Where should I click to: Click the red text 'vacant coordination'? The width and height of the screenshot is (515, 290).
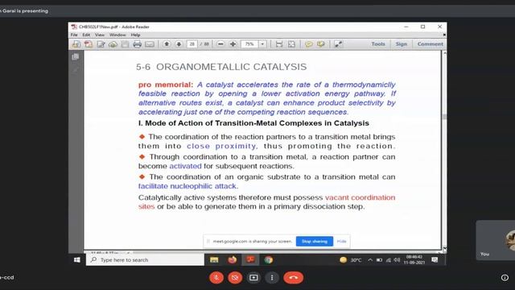click(x=360, y=197)
